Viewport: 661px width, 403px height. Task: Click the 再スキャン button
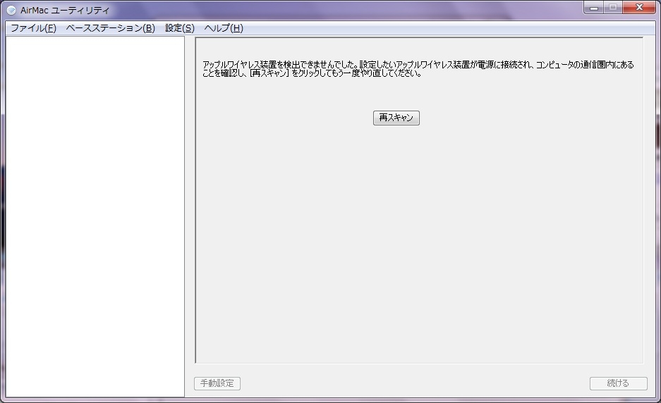coord(396,118)
